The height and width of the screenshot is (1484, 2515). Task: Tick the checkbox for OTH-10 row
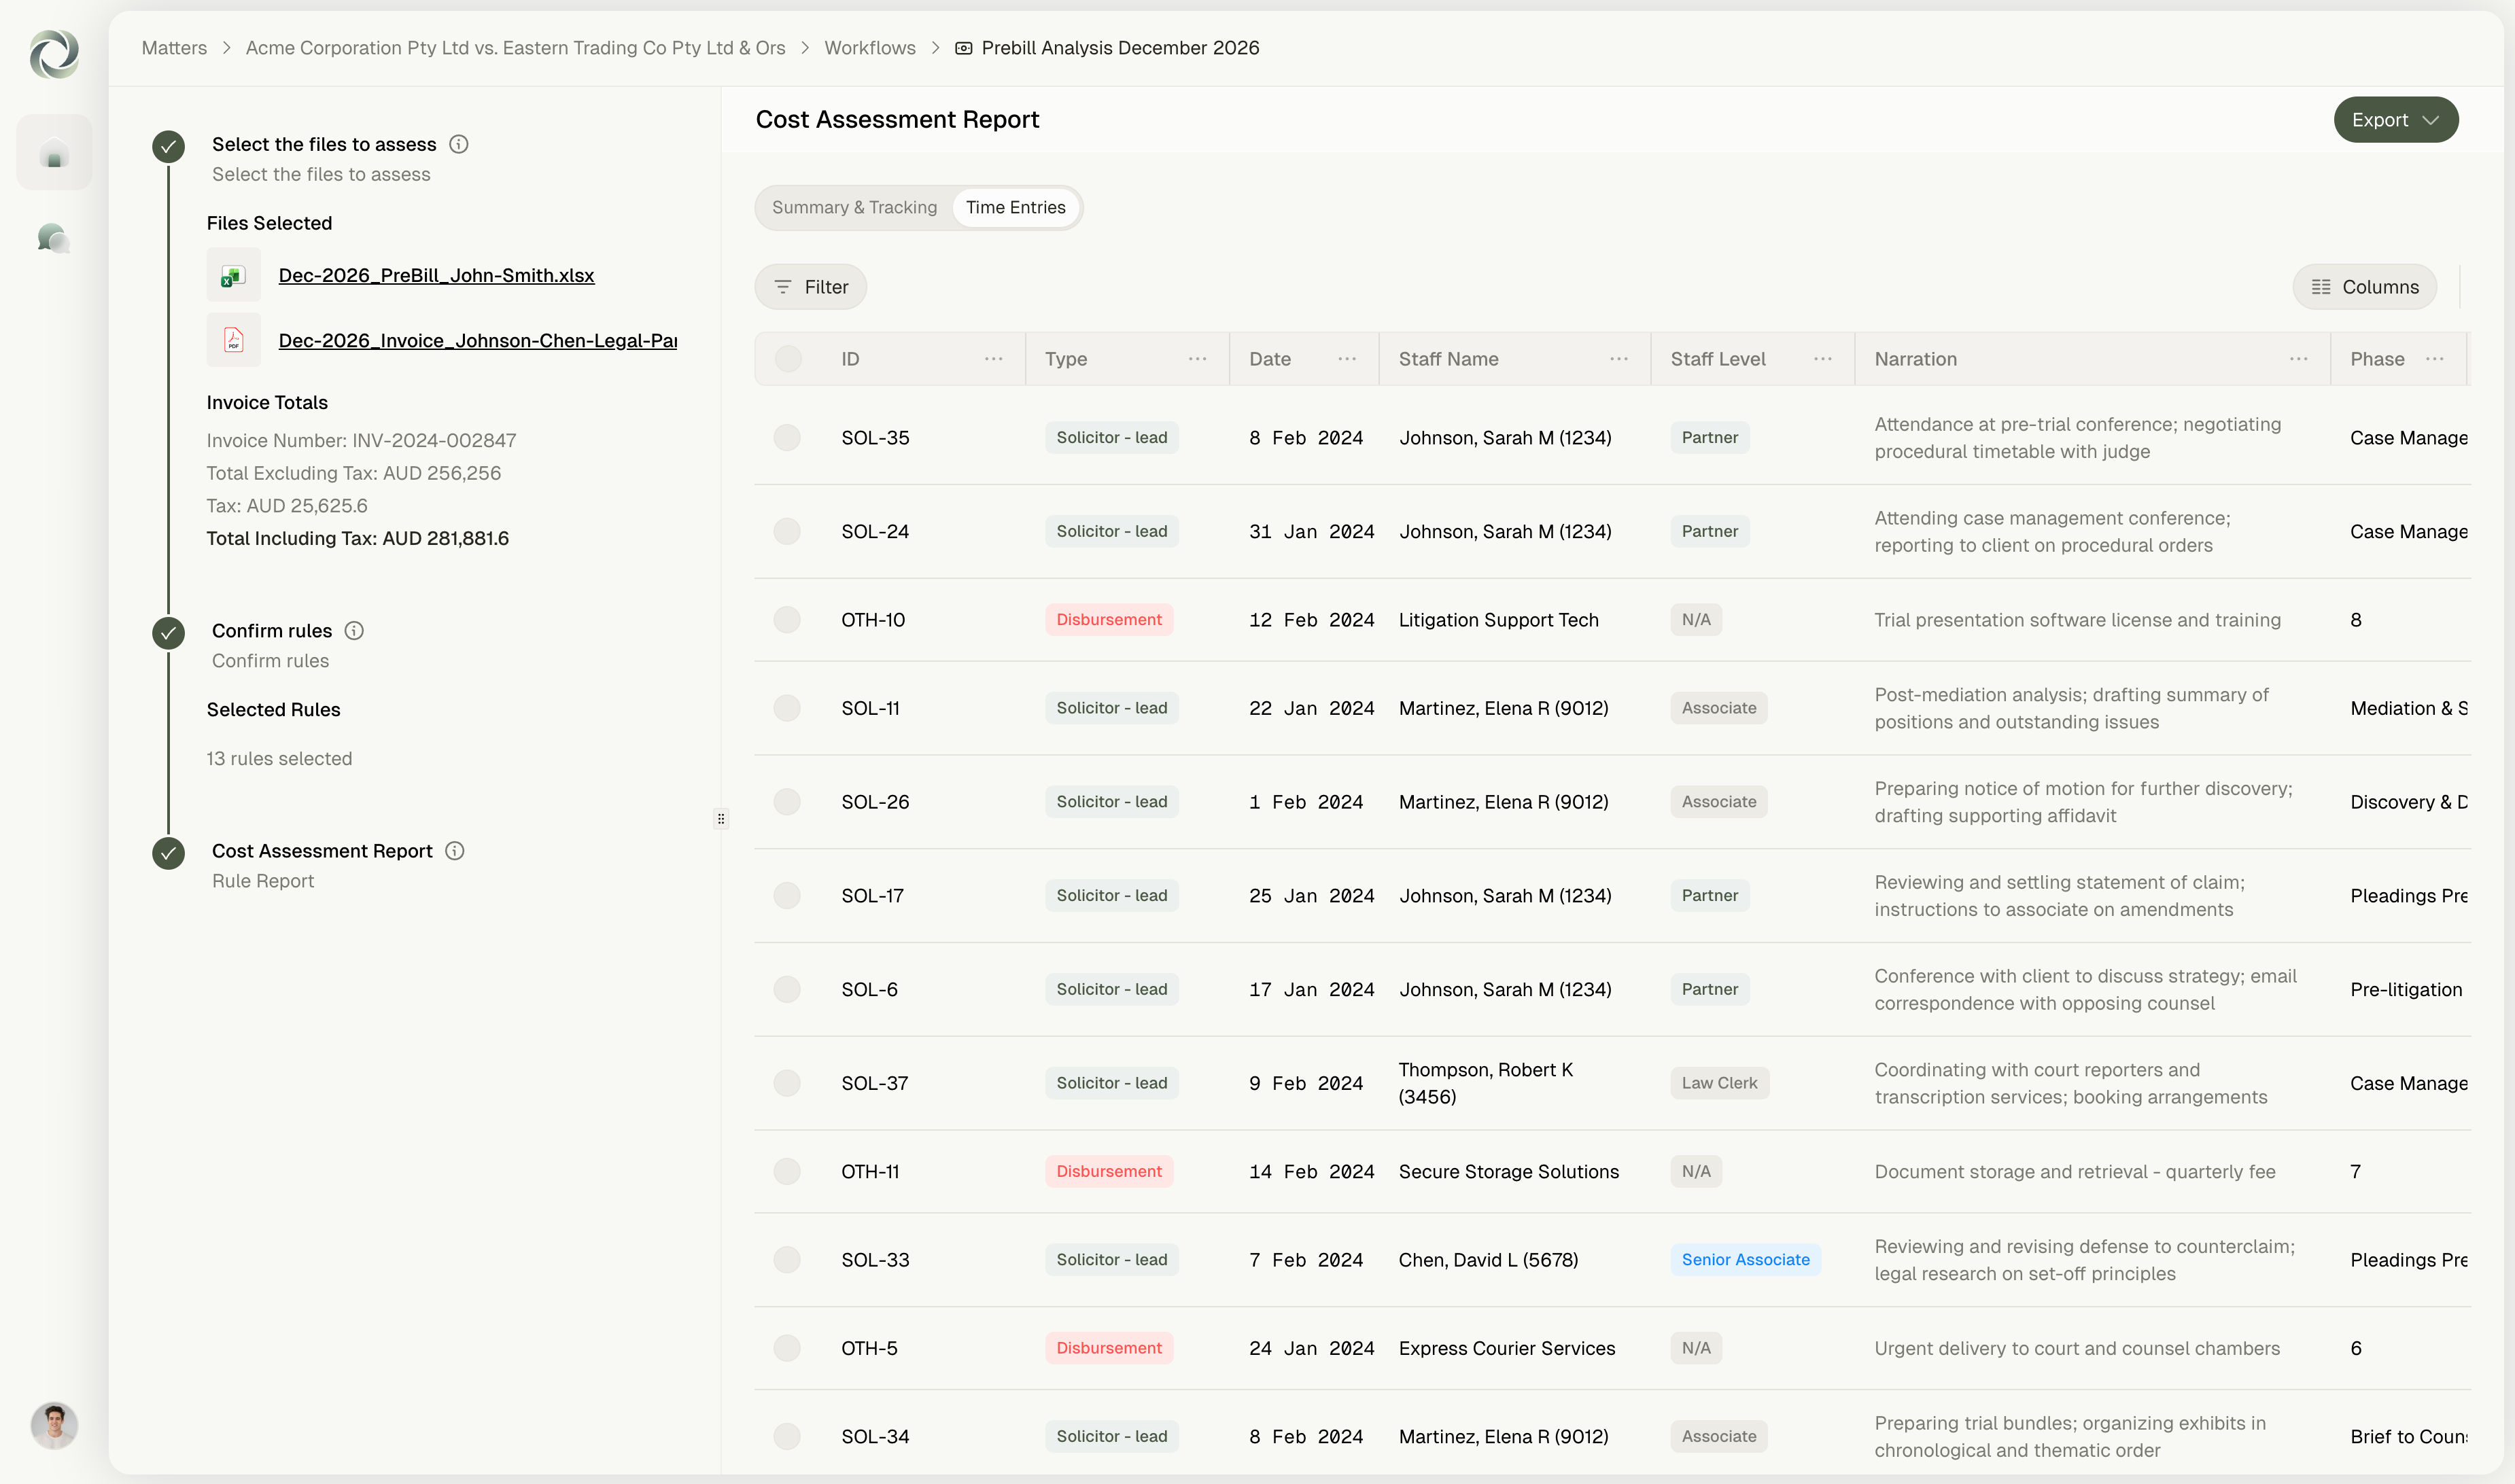[787, 620]
